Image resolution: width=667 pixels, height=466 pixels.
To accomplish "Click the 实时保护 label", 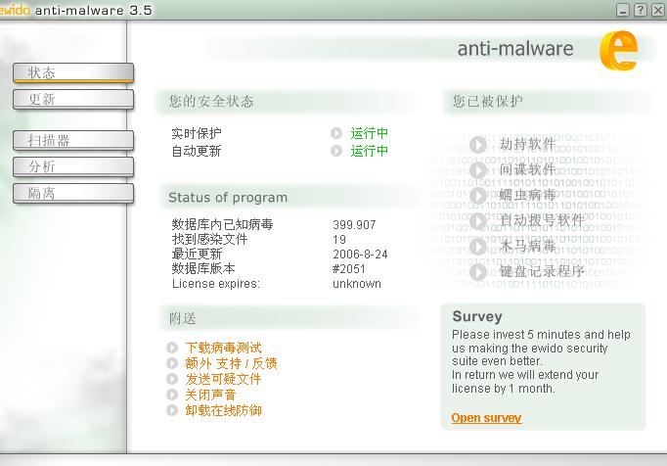I will click(x=197, y=133).
